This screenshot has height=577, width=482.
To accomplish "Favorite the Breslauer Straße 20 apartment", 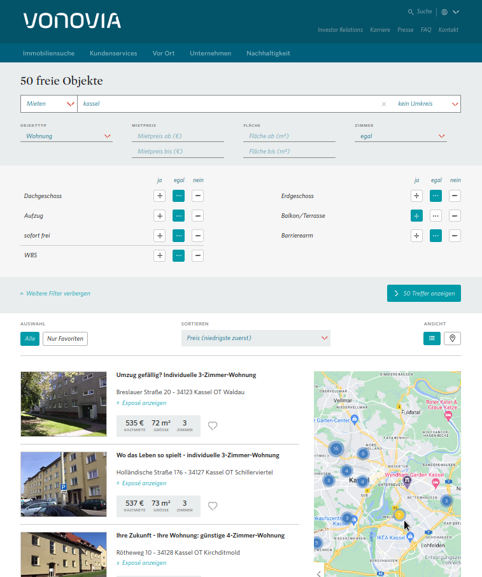I will click(213, 426).
